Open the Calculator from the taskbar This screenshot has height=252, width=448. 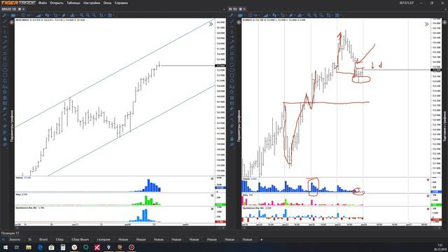tap(63, 247)
